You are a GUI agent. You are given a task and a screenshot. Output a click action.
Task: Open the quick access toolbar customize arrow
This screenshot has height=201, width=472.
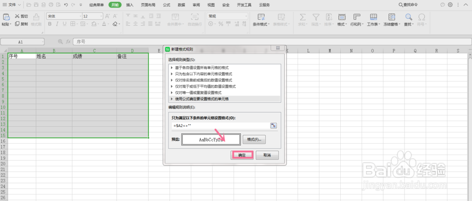click(81, 5)
